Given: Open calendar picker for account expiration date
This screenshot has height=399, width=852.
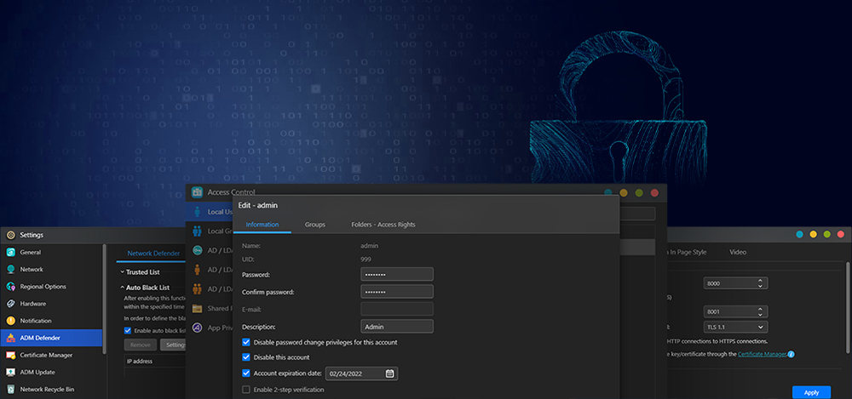Looking at the screenshot, I should point(389,373).
